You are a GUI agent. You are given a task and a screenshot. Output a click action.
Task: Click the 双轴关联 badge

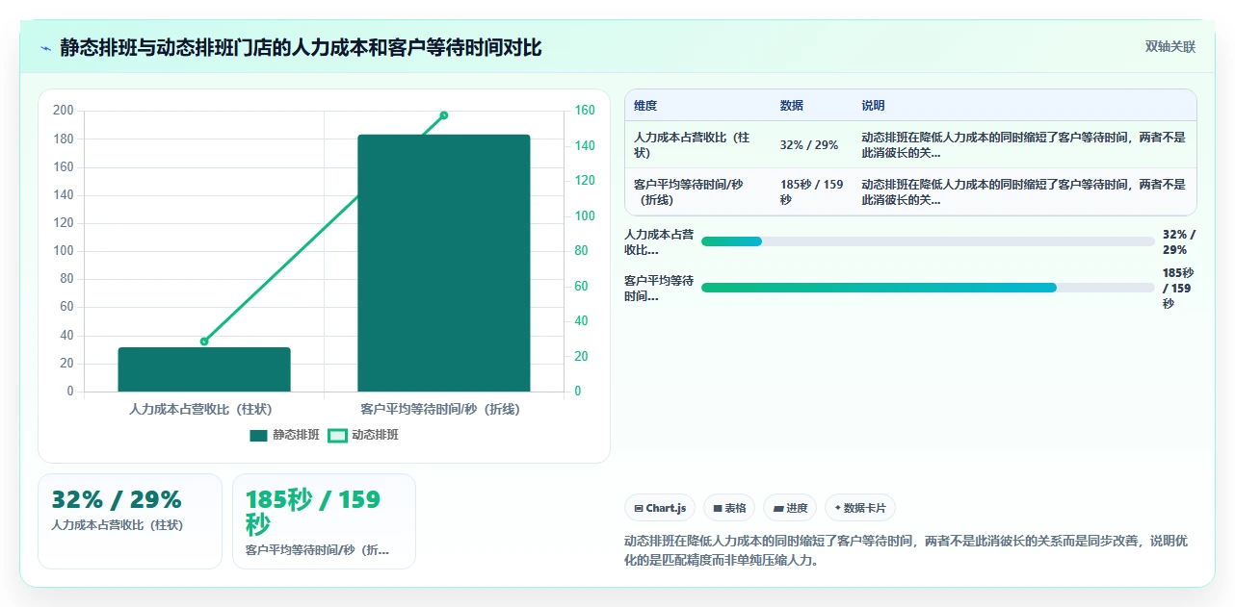pyautogui.click(x=1169, y=47)
